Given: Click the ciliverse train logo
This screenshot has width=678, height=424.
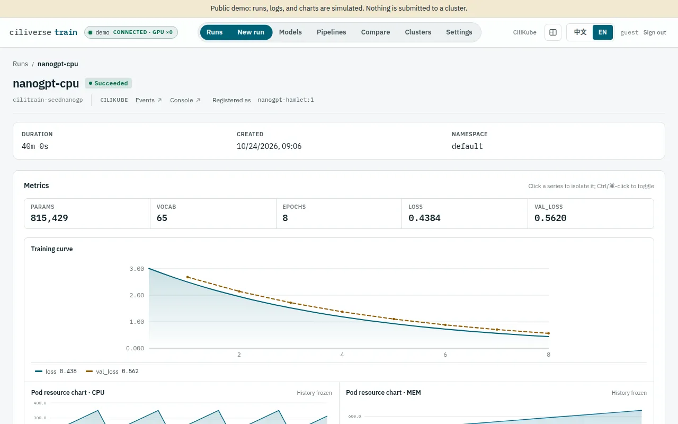Looking at the screenshot, I should coord(43,32).
